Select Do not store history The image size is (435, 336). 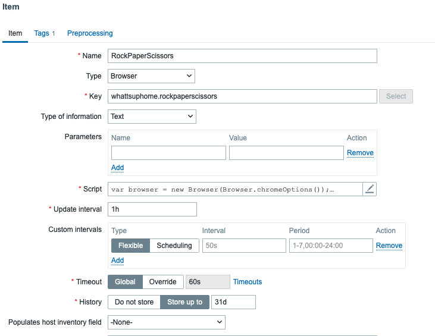click(134, 302)
